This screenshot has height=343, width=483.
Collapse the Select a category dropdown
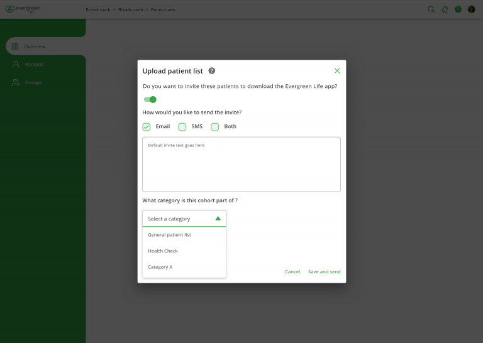[218, 219]
